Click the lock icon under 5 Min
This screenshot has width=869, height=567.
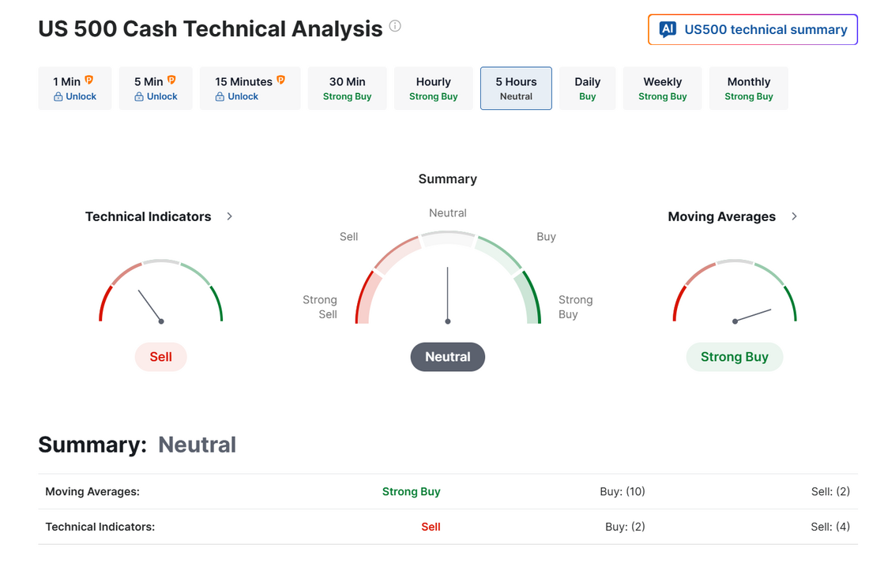point(140,96)
